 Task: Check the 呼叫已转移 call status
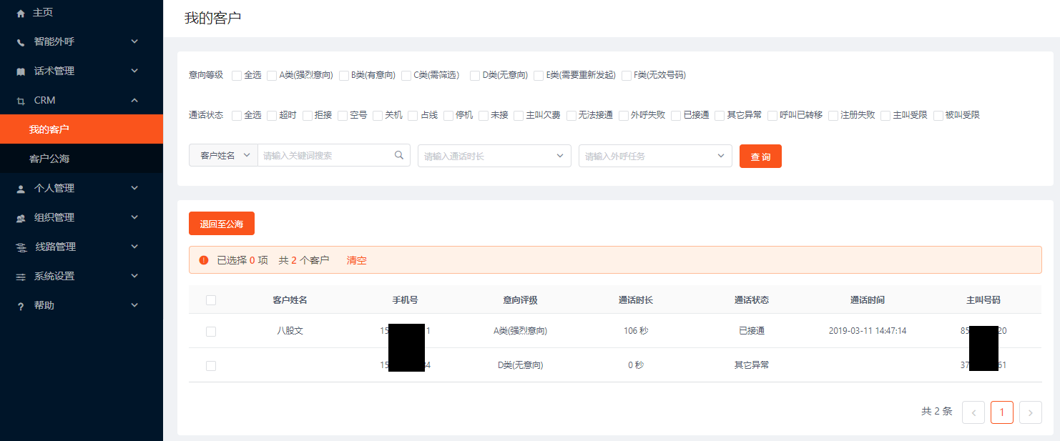click(x=772, y=115)
